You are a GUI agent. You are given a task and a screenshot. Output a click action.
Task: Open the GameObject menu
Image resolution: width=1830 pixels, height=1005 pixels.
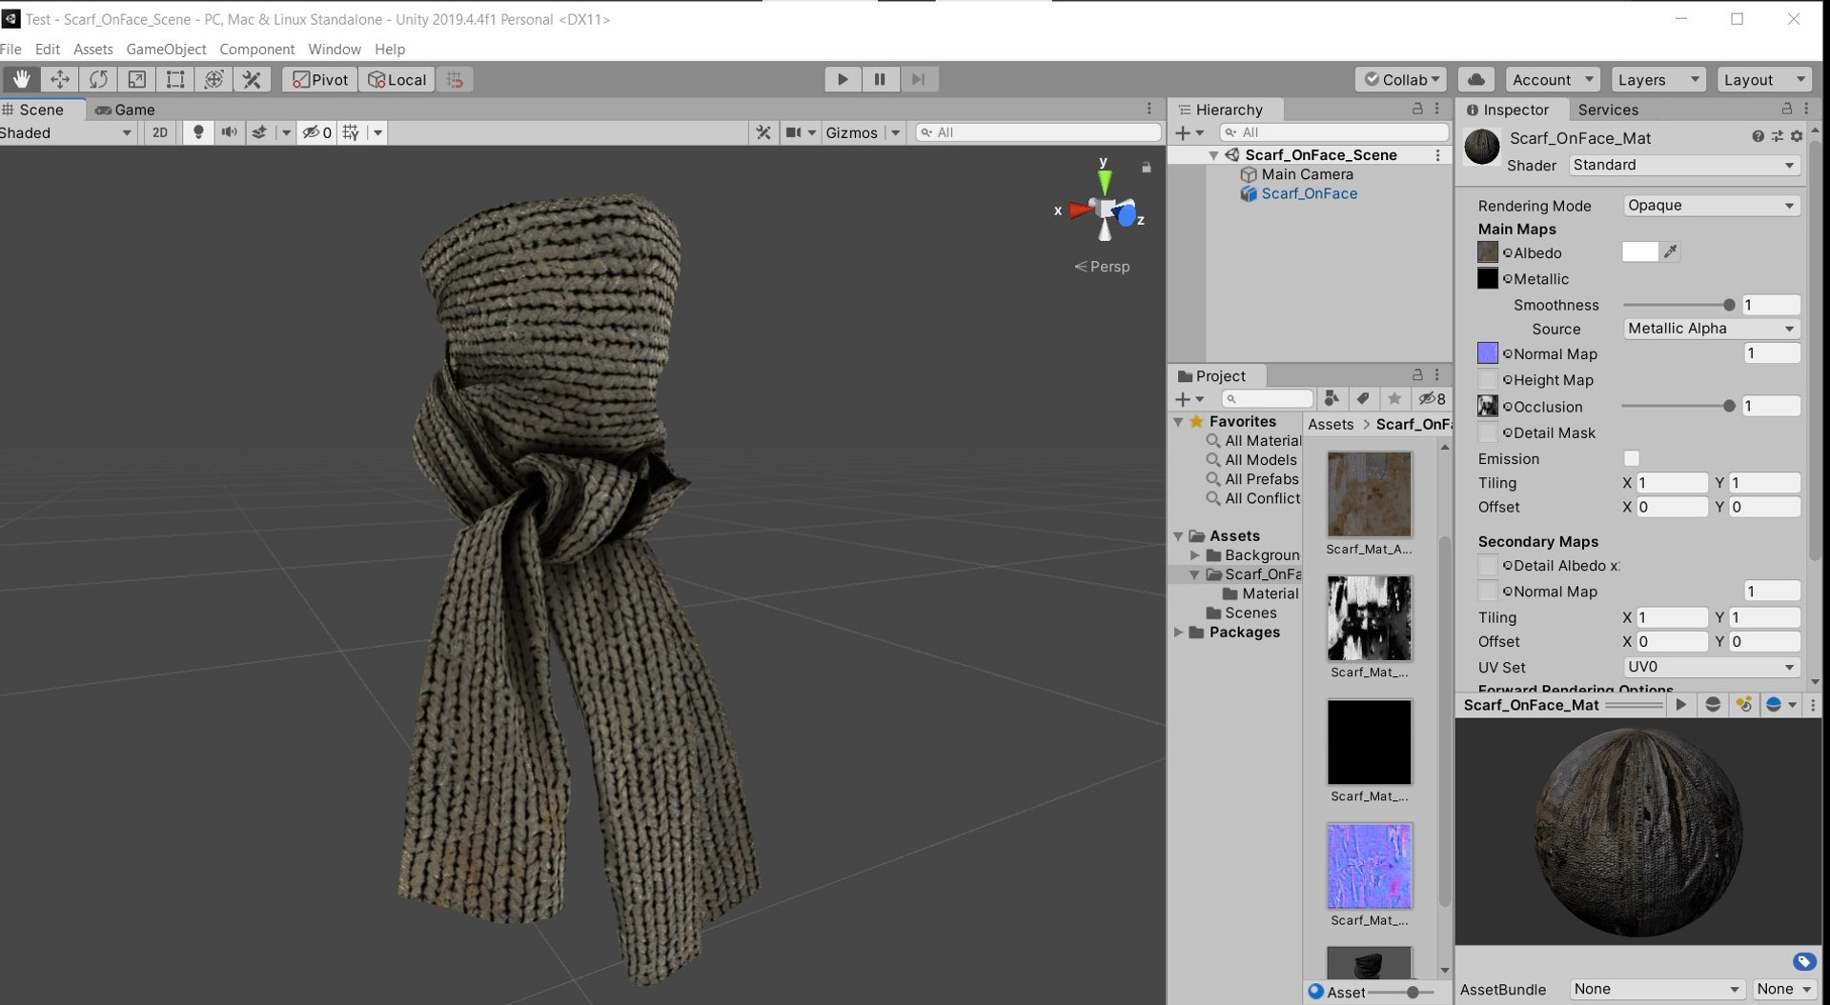pyautogui.click(x=166, y=49)
